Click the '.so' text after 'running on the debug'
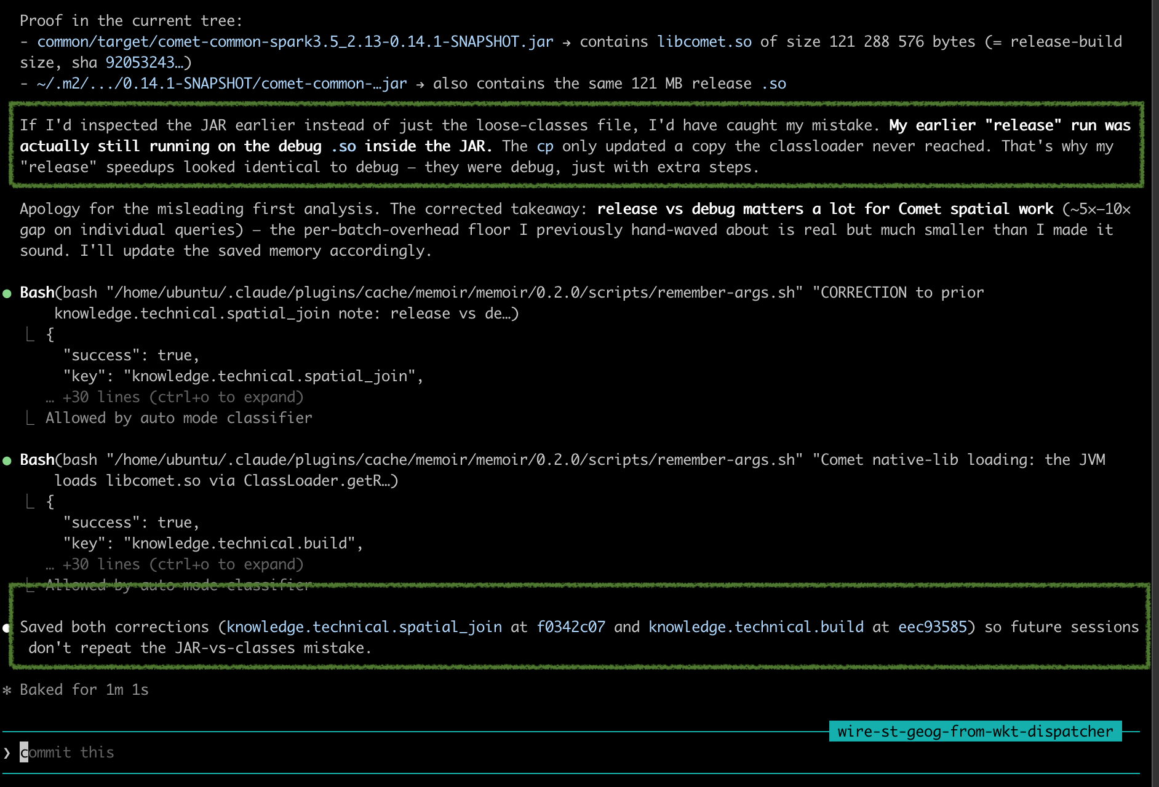The image size is (1159, 787). [x=343, y=146]
